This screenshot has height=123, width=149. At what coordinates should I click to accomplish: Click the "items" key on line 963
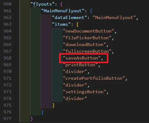61,24
